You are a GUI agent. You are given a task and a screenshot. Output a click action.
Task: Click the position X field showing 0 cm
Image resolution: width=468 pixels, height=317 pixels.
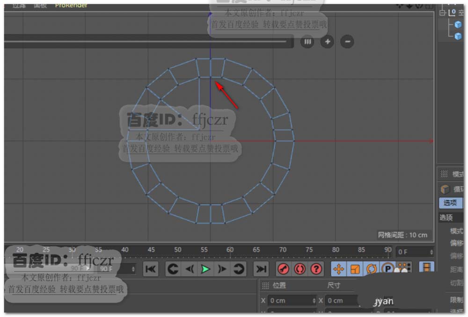tap(292, 301)
